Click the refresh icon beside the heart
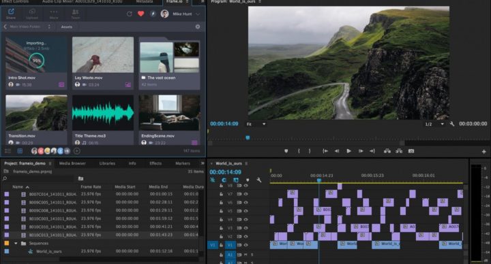 click(x=129, y=14)
